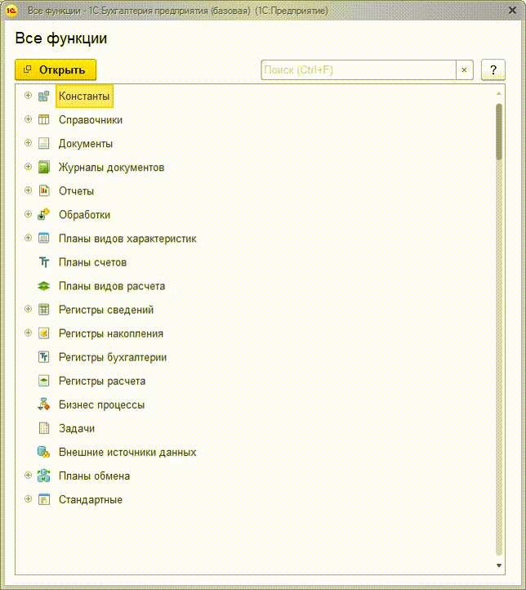Click the Бизнес процессы flowchart icon
Viewport: 526px width, 590px height.
43,405
